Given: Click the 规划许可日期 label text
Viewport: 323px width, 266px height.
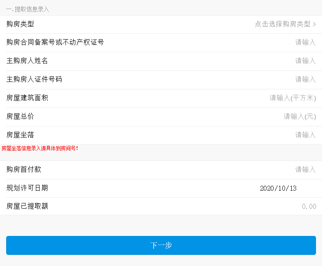Looking at the screenshot, I should [x=27, y=188].
